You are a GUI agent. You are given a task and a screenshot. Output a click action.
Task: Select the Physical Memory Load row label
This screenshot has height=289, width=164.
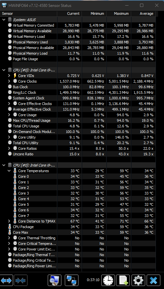click(30, 53)
